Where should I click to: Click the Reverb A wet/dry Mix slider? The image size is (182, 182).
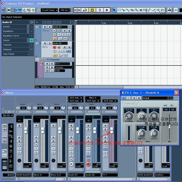170,127
